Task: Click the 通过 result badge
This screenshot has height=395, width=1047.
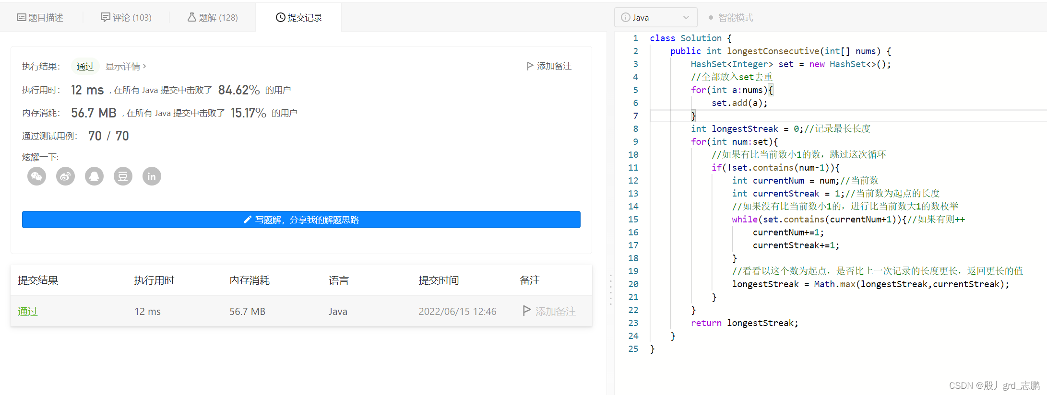Action: (85, 66)
